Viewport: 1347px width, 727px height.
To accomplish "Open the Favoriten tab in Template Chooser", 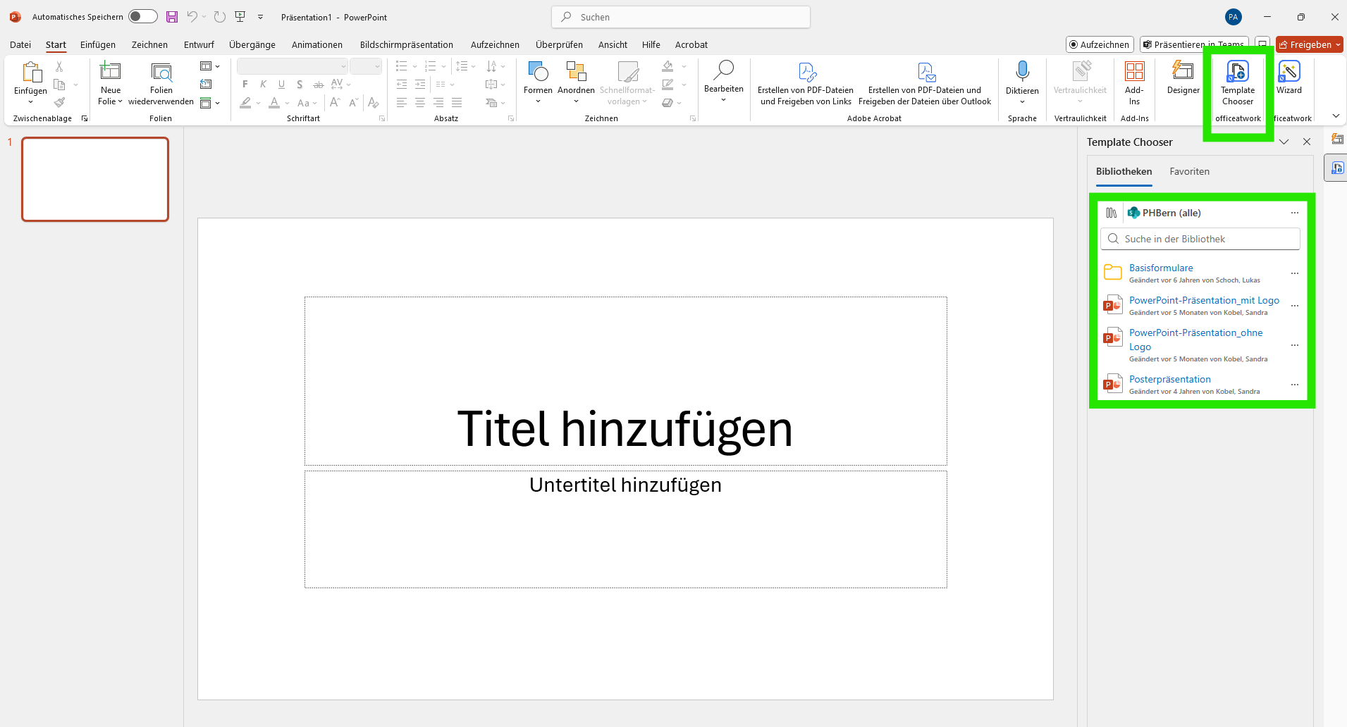I will point(1189,171).
